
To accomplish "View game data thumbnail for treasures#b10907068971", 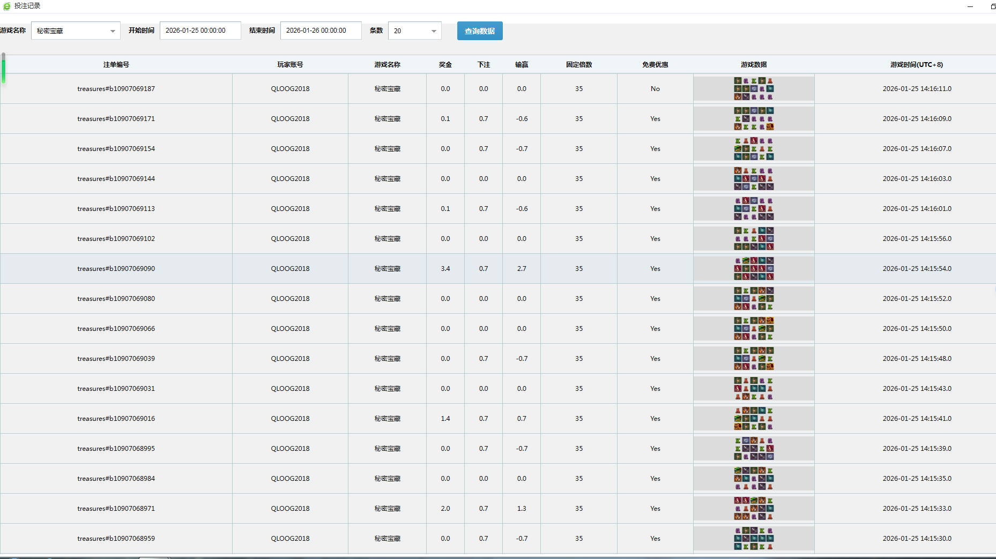I will point(753,509).
